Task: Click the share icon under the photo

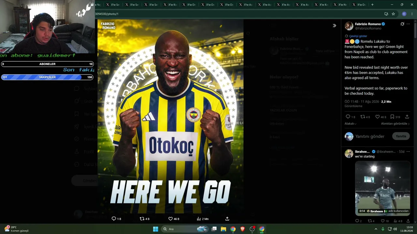Action: 227,219
